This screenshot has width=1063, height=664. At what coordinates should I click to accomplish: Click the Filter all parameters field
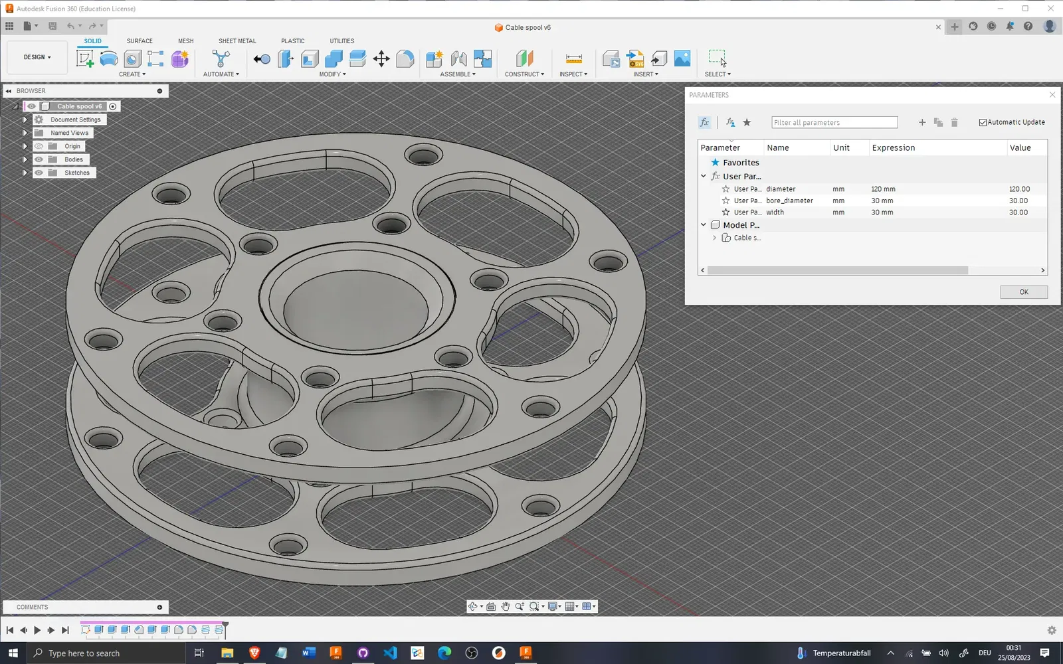pos(834,123)
